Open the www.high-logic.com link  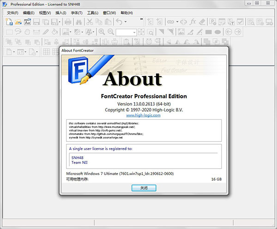(x=143, y=115)
